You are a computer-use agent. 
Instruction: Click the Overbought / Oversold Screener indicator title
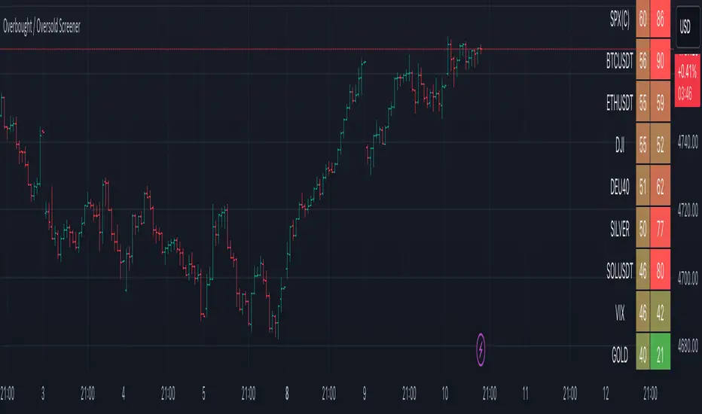coord(43,26)
